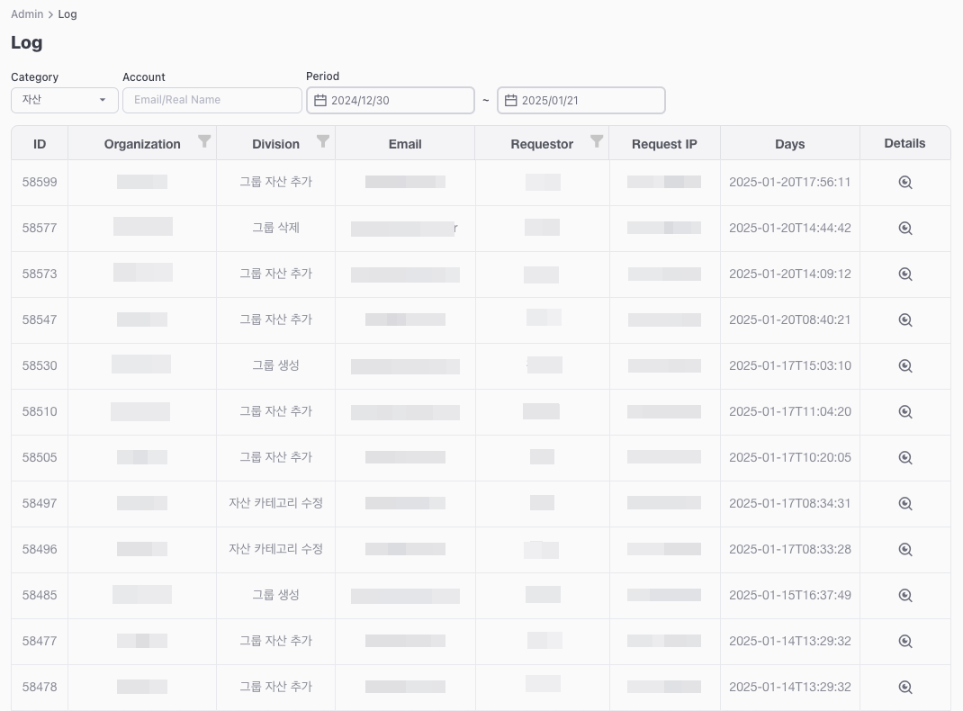This screenshot has height=711, width=963.
Task: Click magnifier icon for log 58530
Action: click(905, 366)
